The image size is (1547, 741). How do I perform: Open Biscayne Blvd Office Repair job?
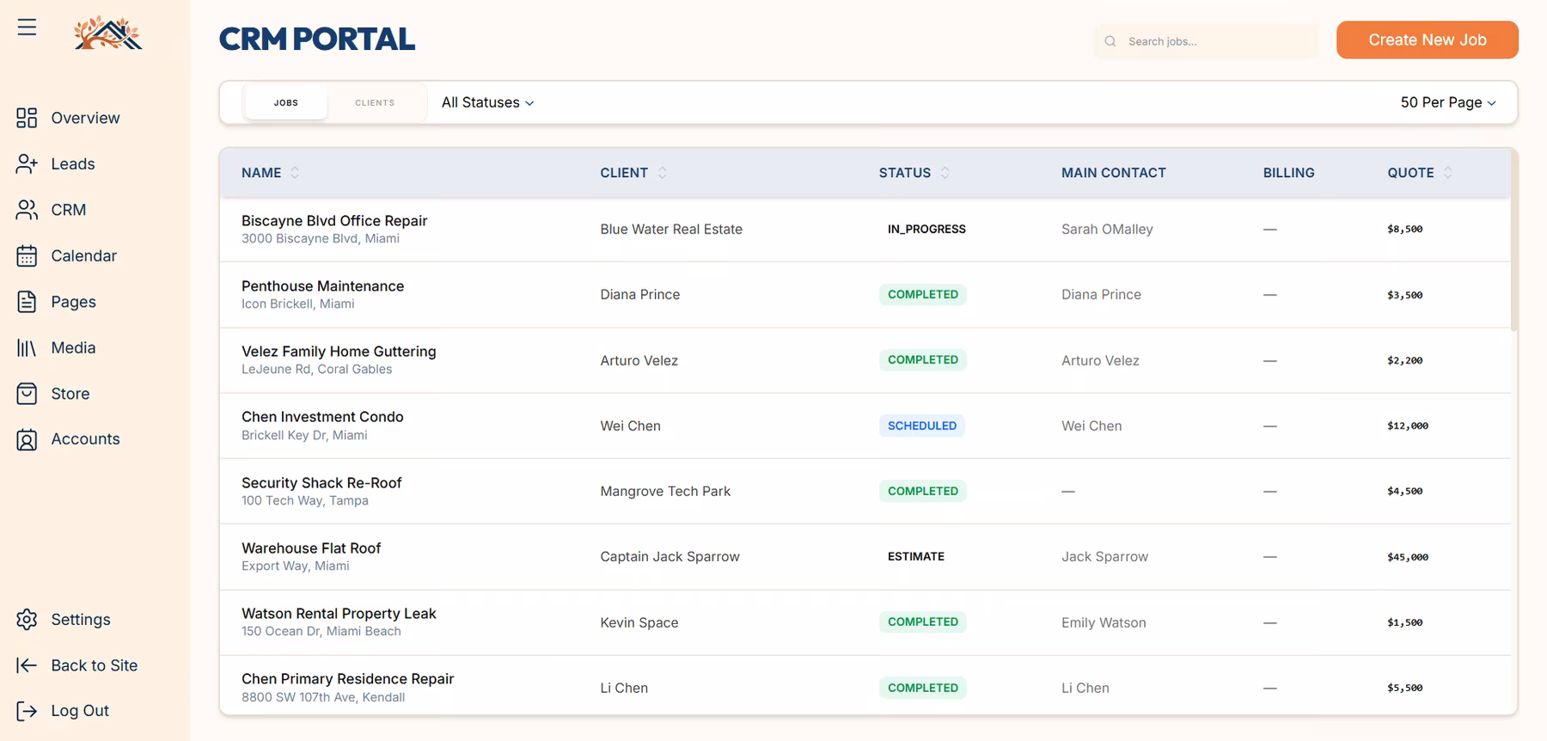point(334,221)
